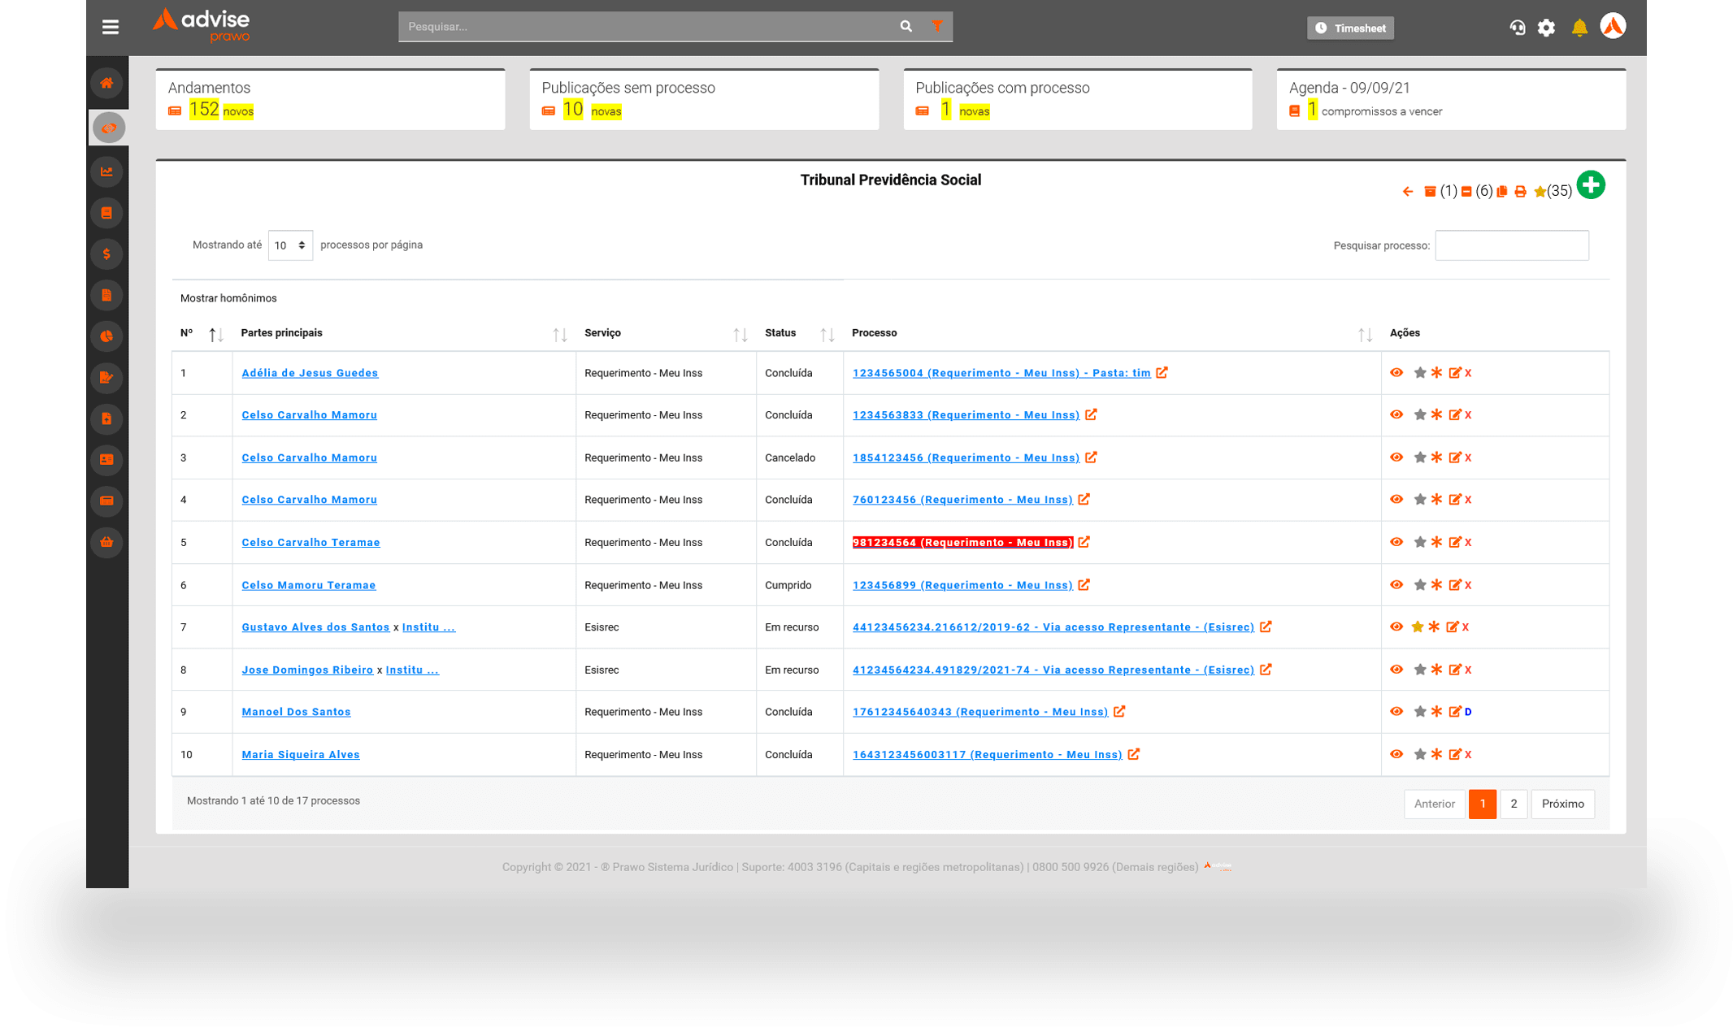Open the processes per page dropdown

[x=290, y=245]
